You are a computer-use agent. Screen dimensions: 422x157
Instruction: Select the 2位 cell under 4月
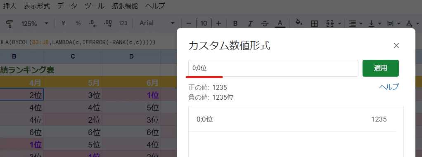pos(22,95)
